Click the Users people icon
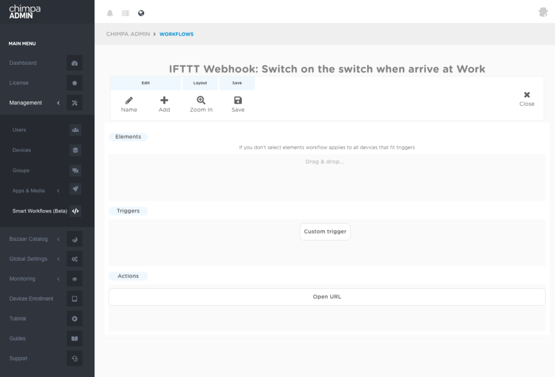This screenshot has width=555, height=377. point(75,130)
